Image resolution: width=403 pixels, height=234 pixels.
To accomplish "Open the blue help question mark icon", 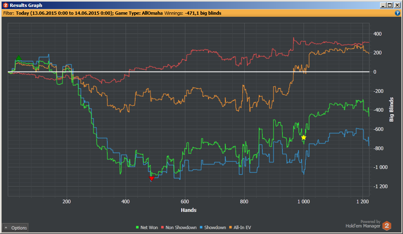I will point(397,13).
